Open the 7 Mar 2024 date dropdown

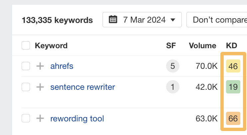142,20
